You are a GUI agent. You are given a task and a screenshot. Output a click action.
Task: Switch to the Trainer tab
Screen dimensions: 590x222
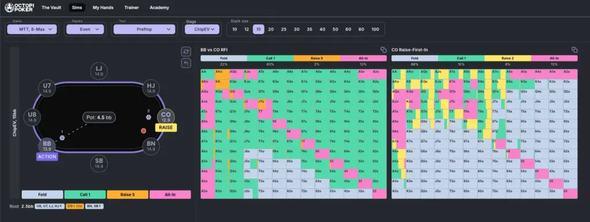131,7
